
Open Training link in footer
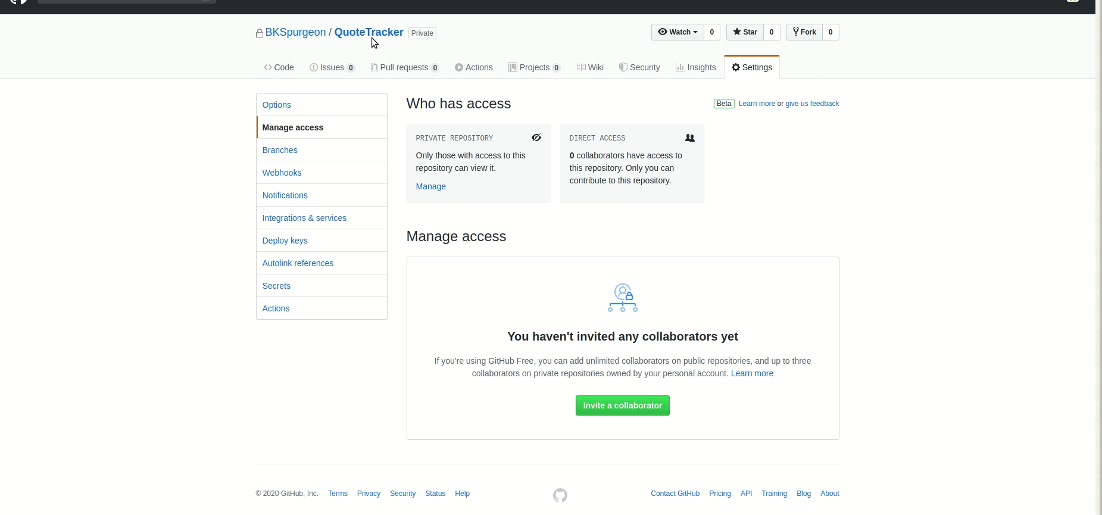pyautogui.click(x=774, y=494)
